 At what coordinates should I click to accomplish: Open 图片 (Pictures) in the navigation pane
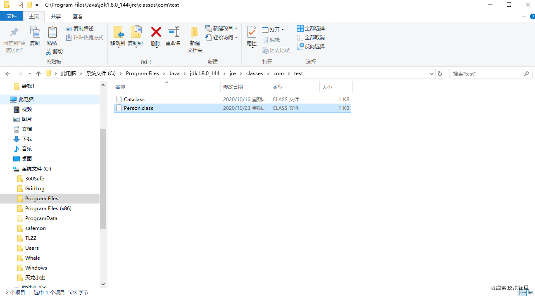[22, 119]
